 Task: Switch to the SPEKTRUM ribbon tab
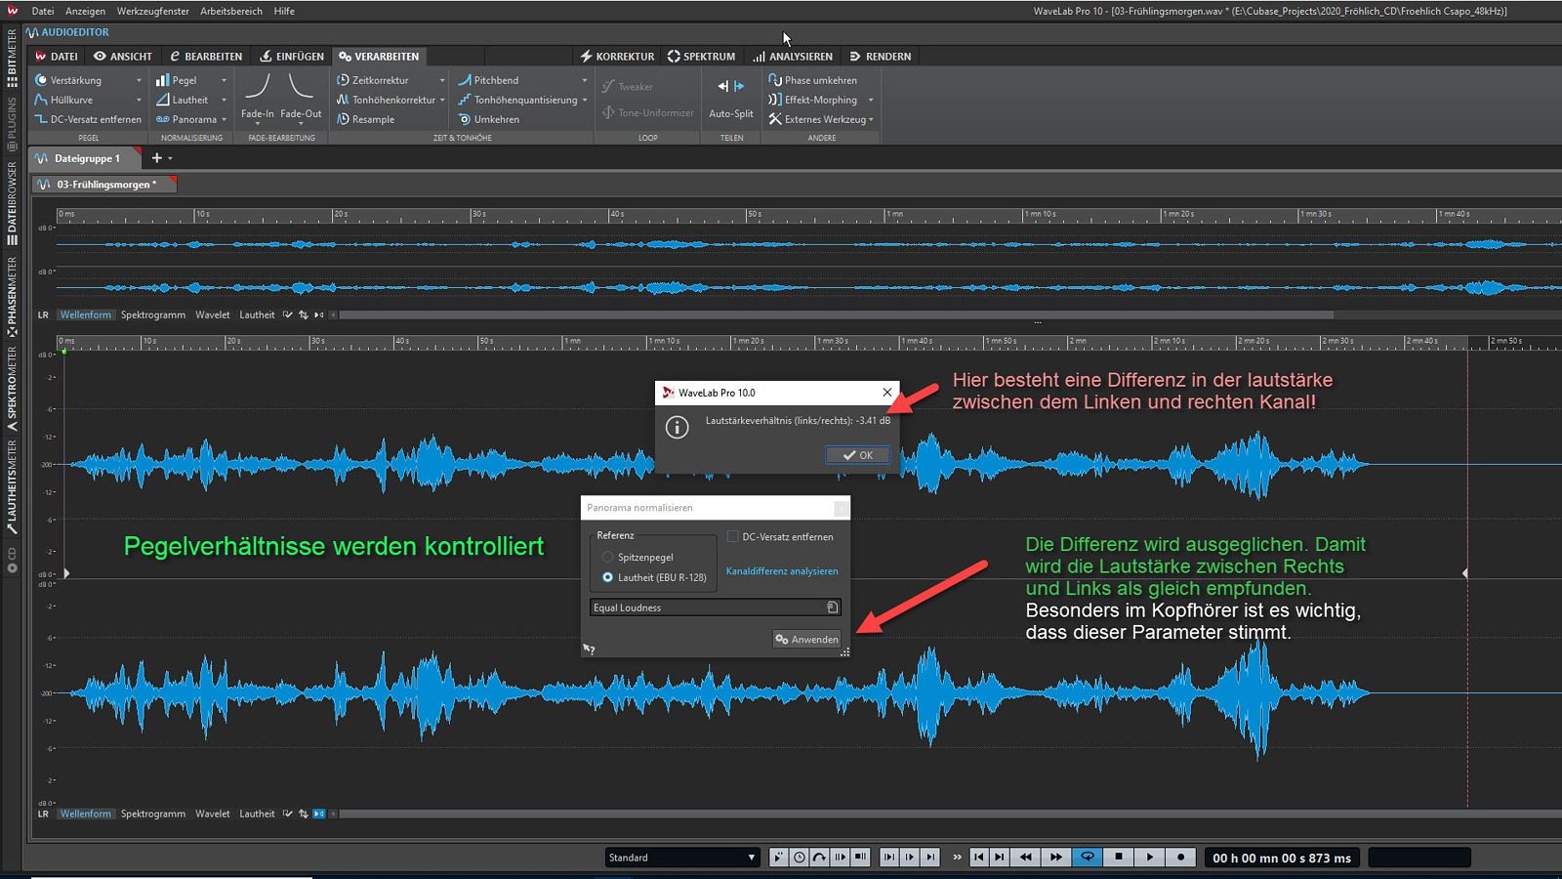click(701, 57)
